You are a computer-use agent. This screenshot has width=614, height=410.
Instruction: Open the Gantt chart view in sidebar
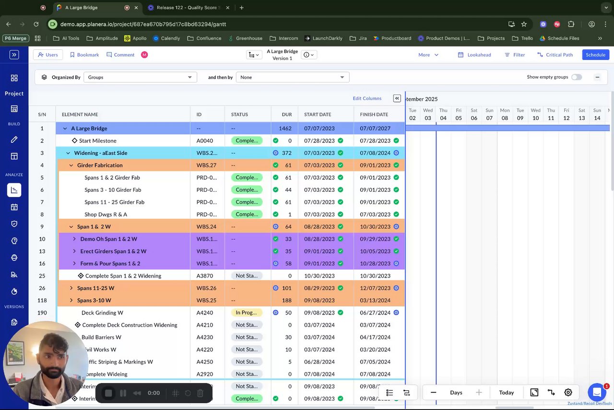click(14, 190)
